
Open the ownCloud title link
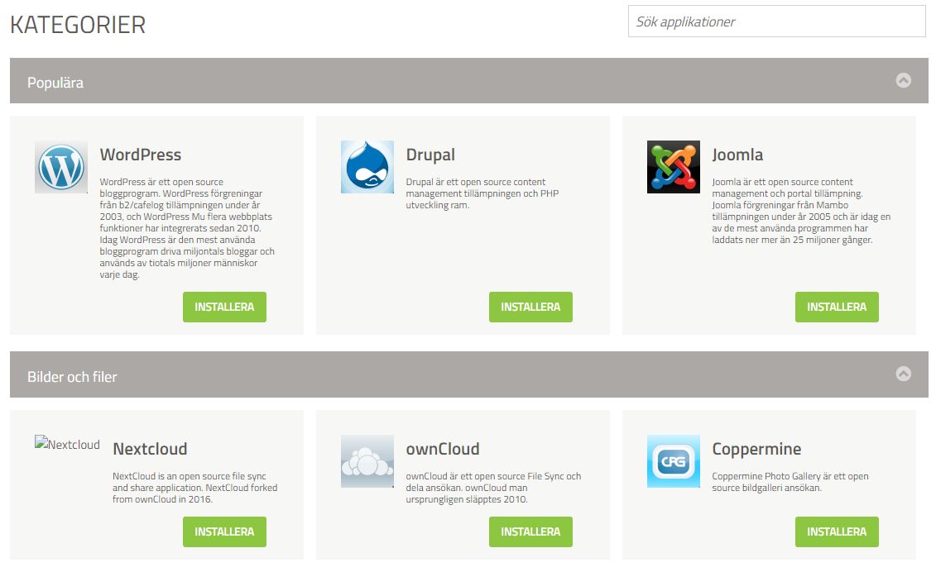point(443,449)
